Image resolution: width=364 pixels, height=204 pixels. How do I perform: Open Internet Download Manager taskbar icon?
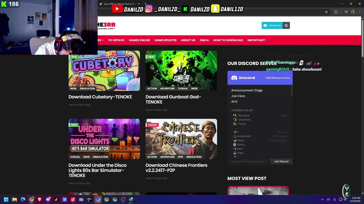tap(131, 199)
